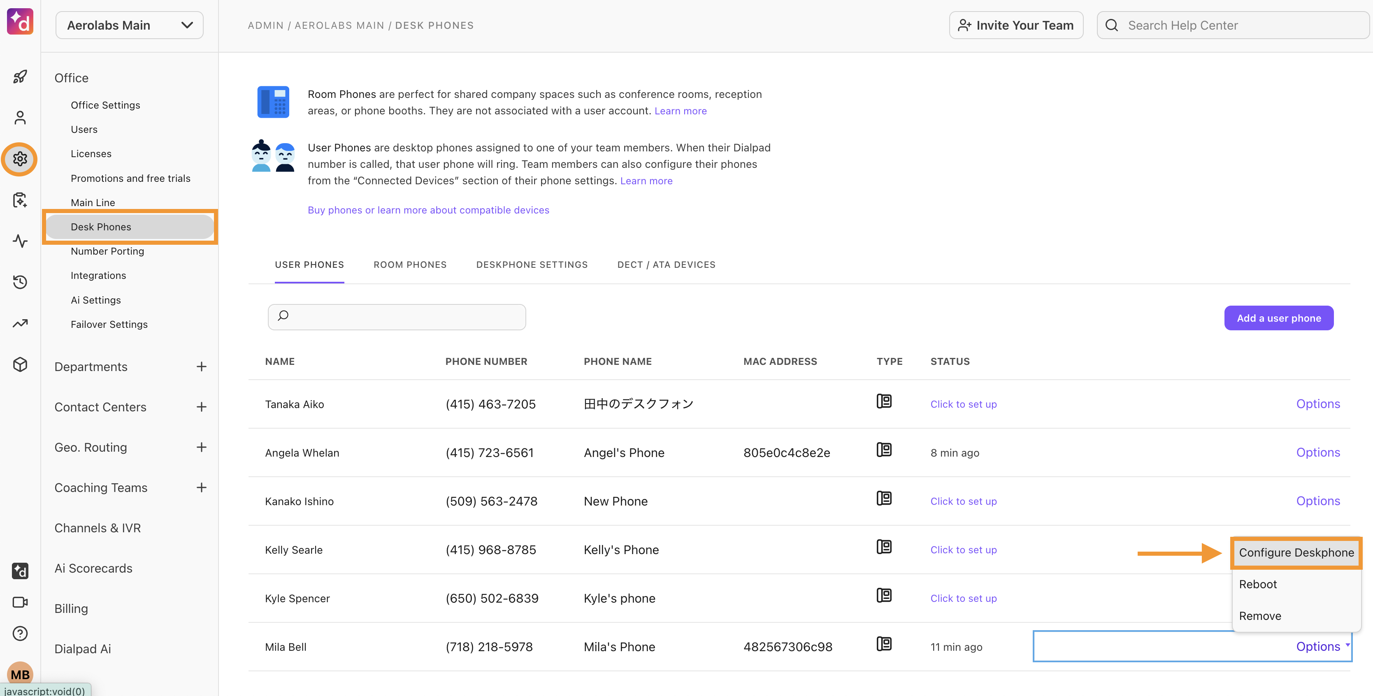Click the blue Room Phones illustration icon
This screenshot has width=1373, height=696.
coord(273,102)
